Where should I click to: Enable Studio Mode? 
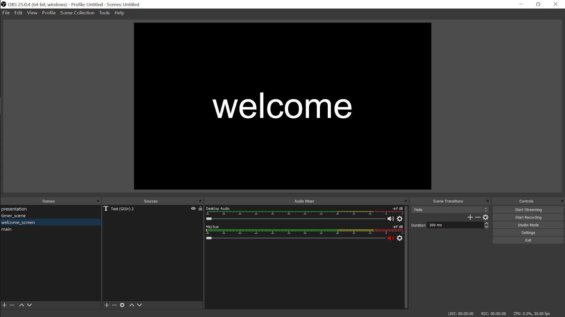(x=528, y=225)
